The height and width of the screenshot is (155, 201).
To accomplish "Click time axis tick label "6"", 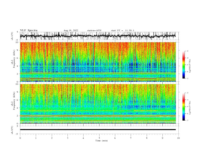I will 115,138.
